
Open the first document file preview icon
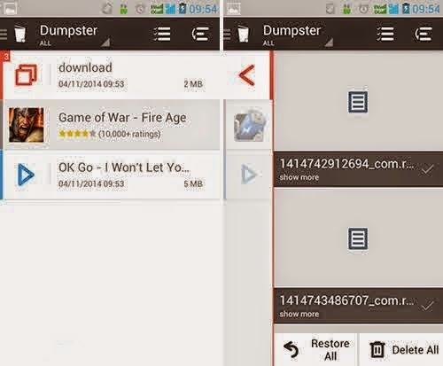358,102
